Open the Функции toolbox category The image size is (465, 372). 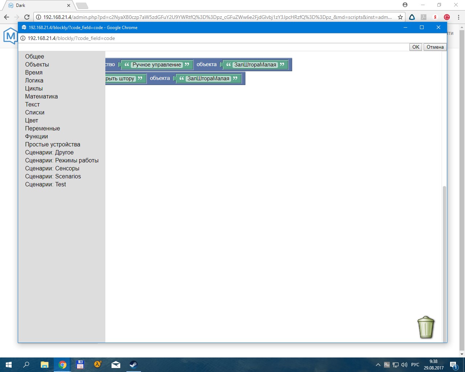click(36, 136)
